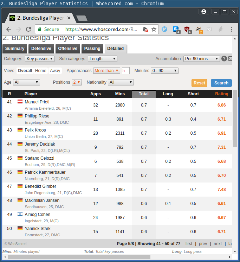Open the Nationality All dropdown

point(121,82)
